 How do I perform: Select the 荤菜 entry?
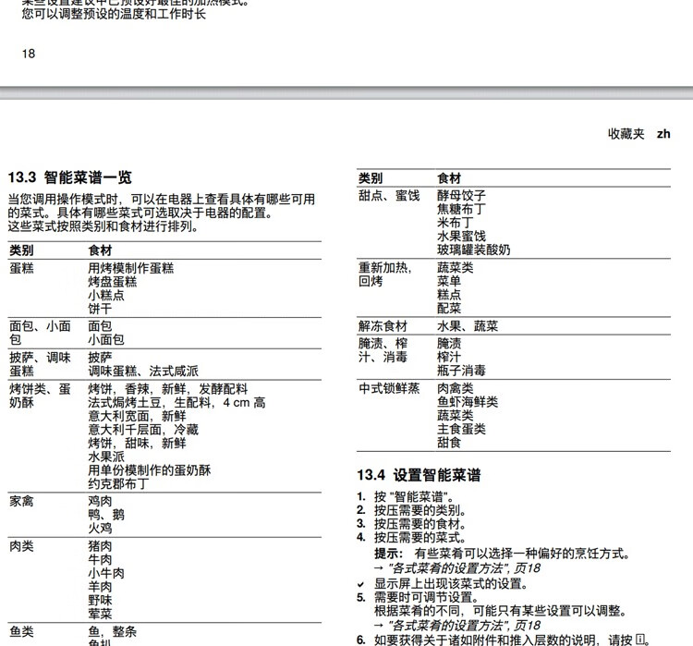(100, 615)
